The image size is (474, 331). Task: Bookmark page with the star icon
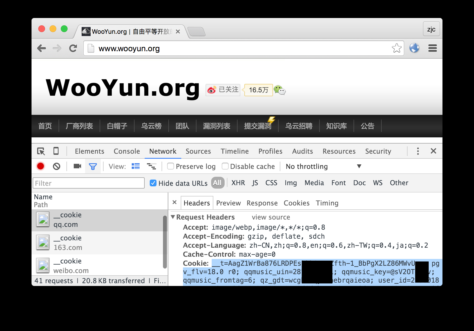[x=397, y=48]
